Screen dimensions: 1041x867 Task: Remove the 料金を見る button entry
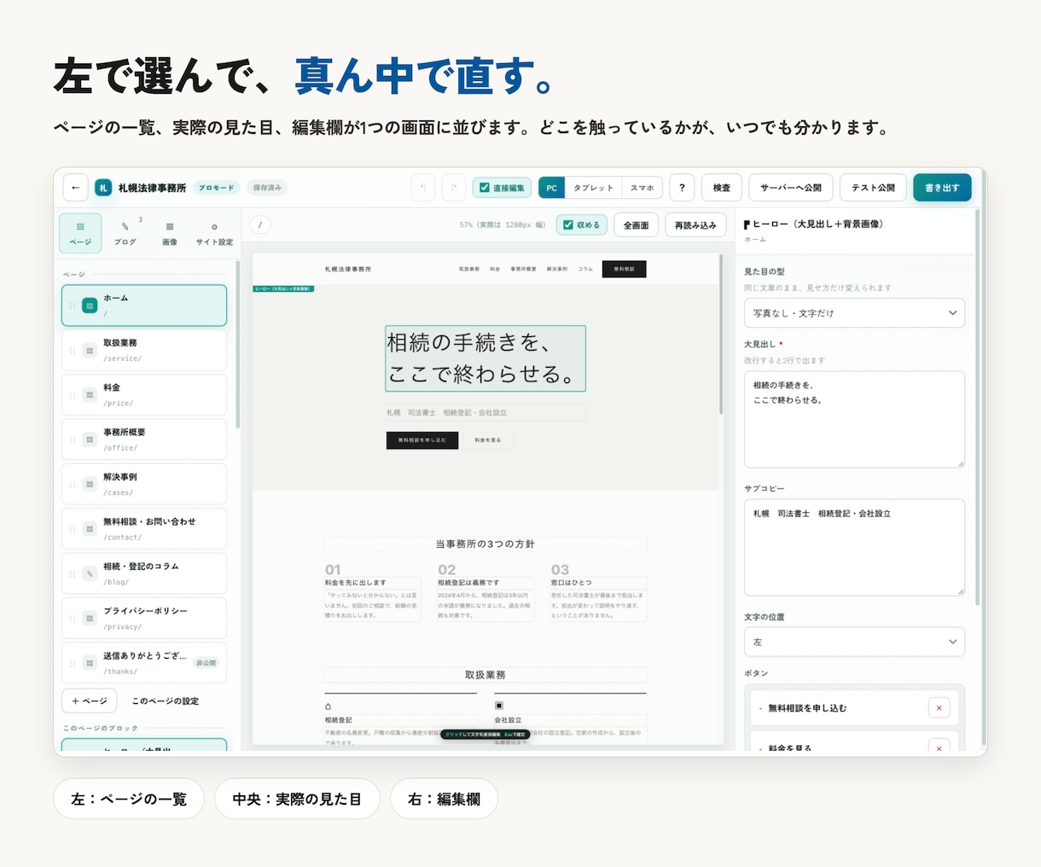pos(939,748)
